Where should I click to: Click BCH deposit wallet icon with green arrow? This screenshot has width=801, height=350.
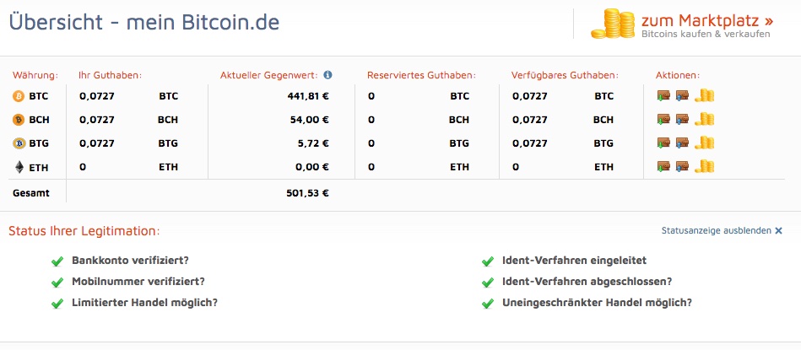click(663, 120)
